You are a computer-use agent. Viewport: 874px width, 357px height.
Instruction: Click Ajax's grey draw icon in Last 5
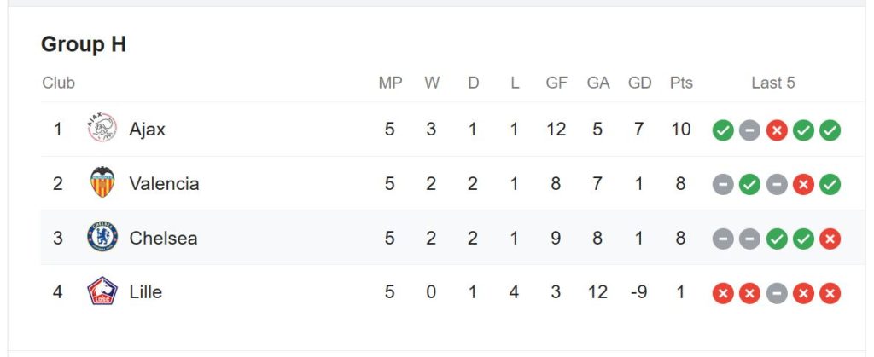pos(749,130)
